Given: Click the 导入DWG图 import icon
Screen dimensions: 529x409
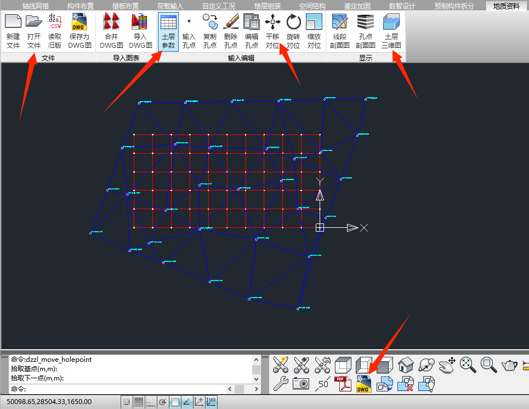Looking at the screenshot, I should point(140,31).
